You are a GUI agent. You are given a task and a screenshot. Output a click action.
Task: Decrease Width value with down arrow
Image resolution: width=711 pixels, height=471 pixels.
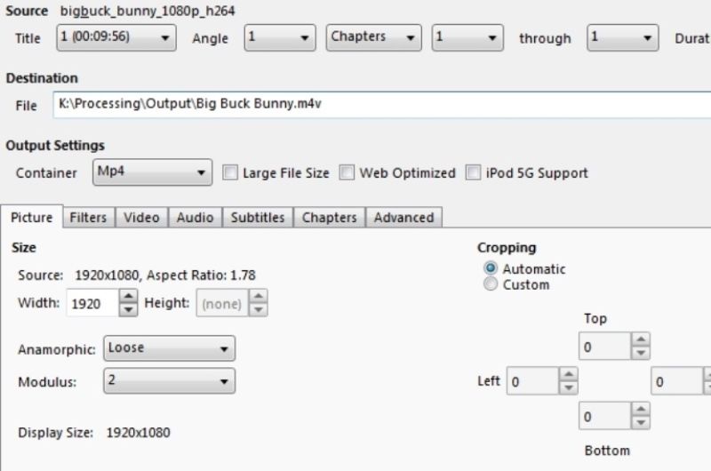point(129,309)
